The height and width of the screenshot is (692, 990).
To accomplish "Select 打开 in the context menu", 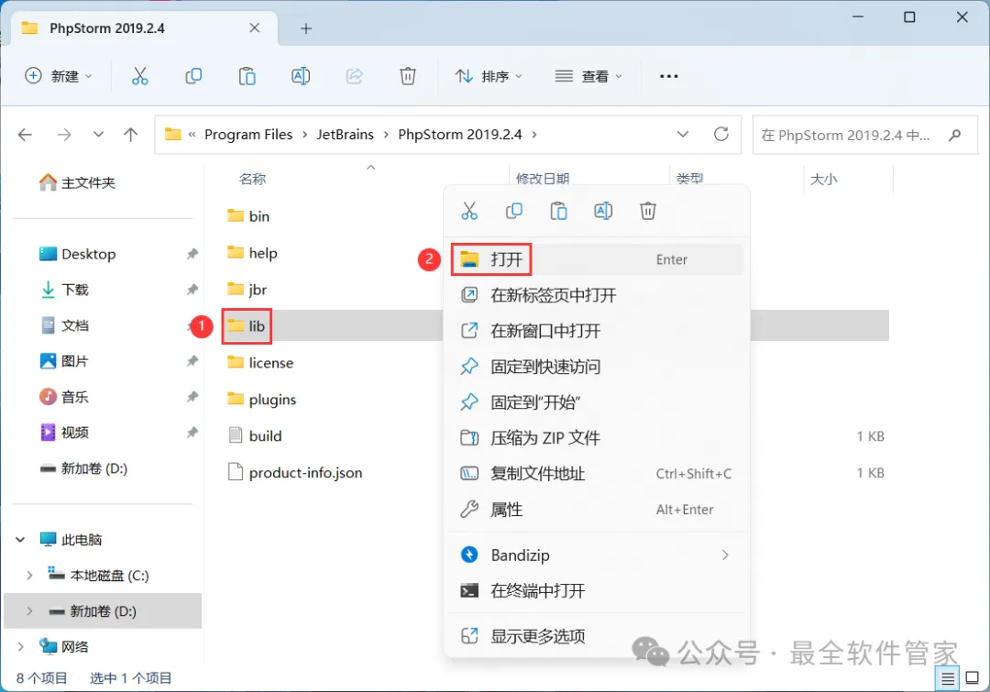I will pyautogui.click(x=596, y=259).
